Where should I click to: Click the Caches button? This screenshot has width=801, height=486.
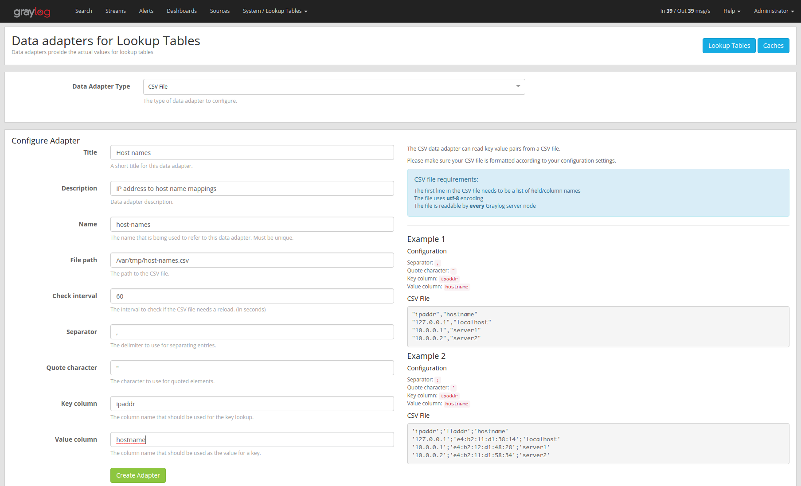coord(773,46)
